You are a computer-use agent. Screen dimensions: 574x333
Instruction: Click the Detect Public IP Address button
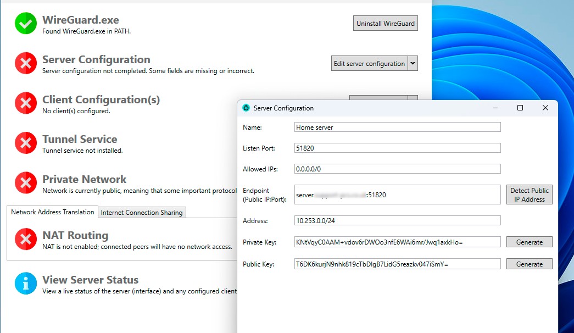coord(530,195)
